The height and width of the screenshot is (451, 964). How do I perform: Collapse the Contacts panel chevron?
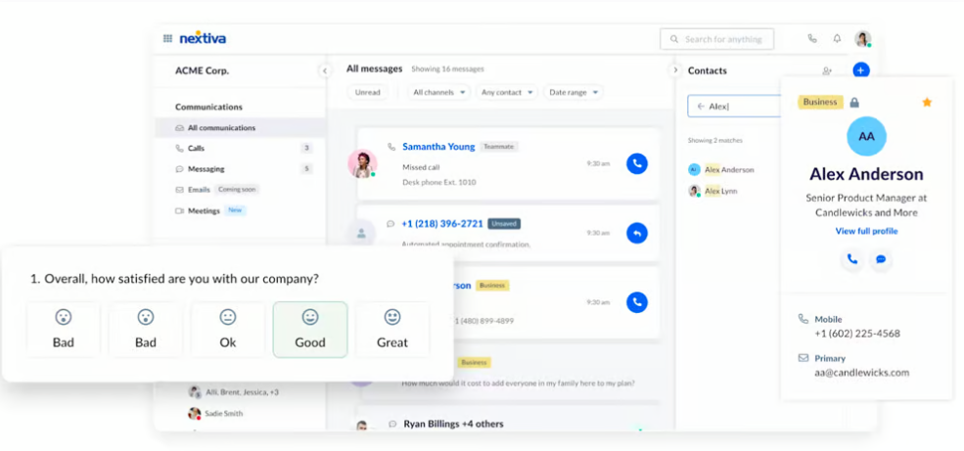click(675, 70)
